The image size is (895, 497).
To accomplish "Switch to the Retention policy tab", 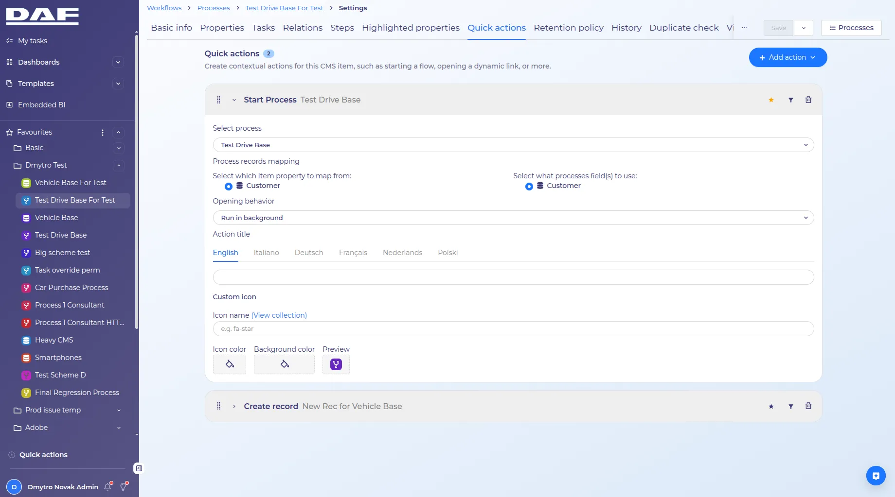I will pyautogui.click(x=568, y=28).
